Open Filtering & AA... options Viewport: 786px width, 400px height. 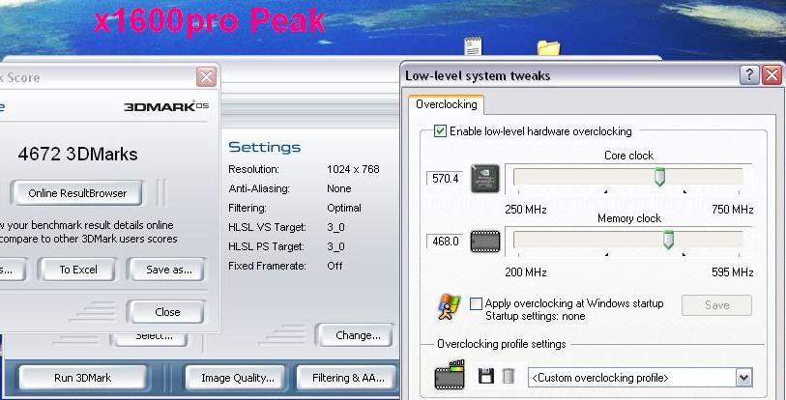348,378
